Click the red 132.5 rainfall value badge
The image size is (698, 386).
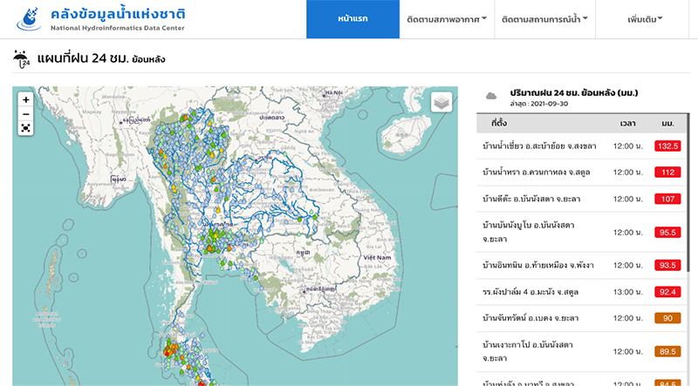click(x=667, y=146)
